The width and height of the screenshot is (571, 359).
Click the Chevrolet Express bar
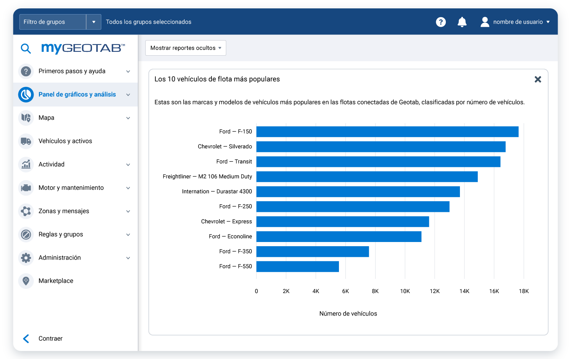click(x=343, y=222)
